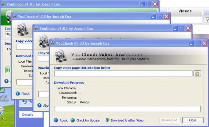Viewport: 209px width, 127px height.
Task: Click the empty download progress bar in front window
Action: [128, 109]
